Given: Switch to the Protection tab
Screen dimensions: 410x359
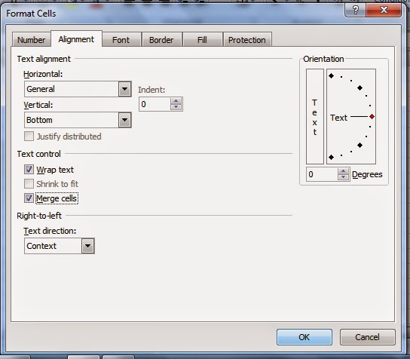Looking at the screenshot, I should point(247,40).
